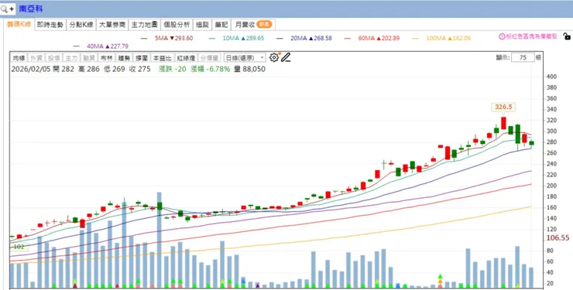573x290 pixels.
Task: Click the pink 粉紅色區塊 notice text
Action: pyautogui.click(x=531, y=36)
